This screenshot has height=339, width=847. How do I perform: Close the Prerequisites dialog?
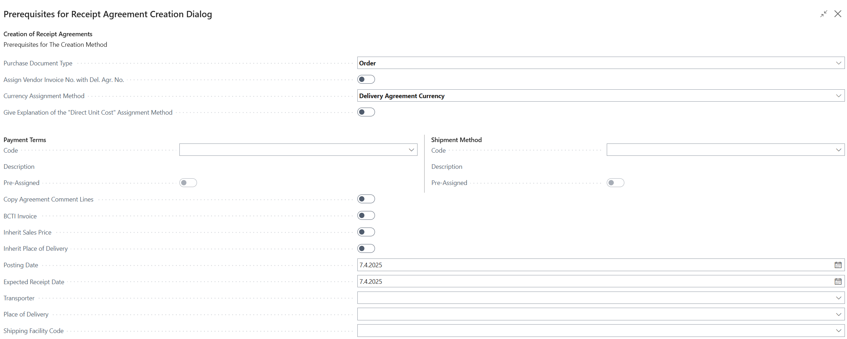pyautogui.click(x=838, y=14)
